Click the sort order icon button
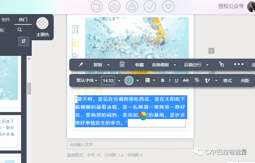This screenshot has height=163, width=255. (23, 41)
